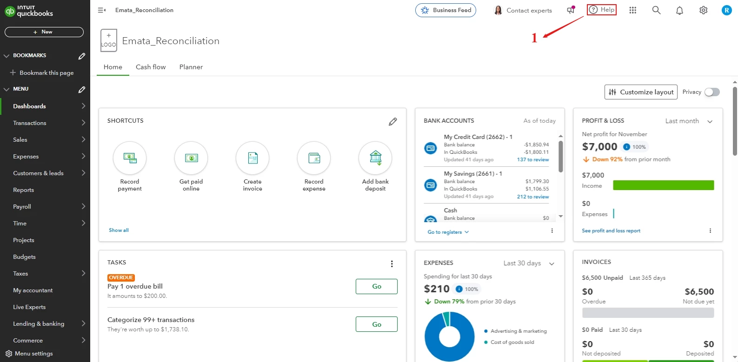Open the See profit and loss report link

611,231
